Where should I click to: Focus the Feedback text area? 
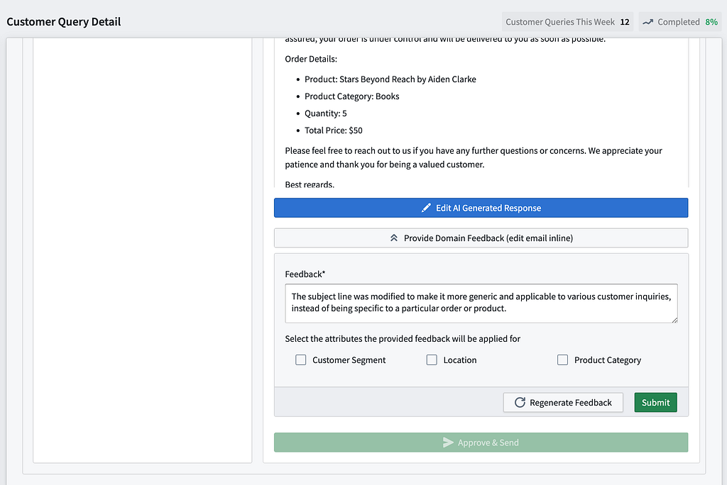click(x=481, y=303)
